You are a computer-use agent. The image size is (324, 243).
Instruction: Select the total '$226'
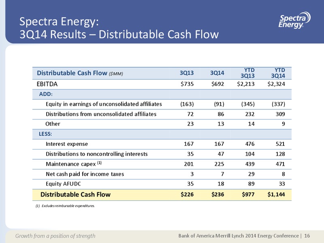(187, 194)
